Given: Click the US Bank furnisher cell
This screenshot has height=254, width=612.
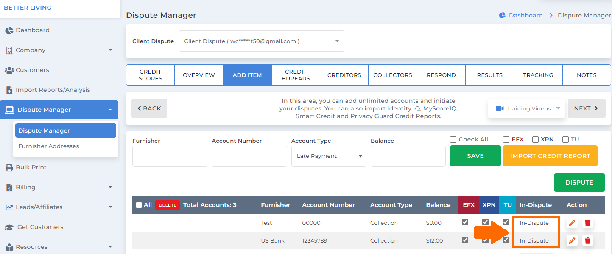Looking at the screenshot, I should coord(273,241).
